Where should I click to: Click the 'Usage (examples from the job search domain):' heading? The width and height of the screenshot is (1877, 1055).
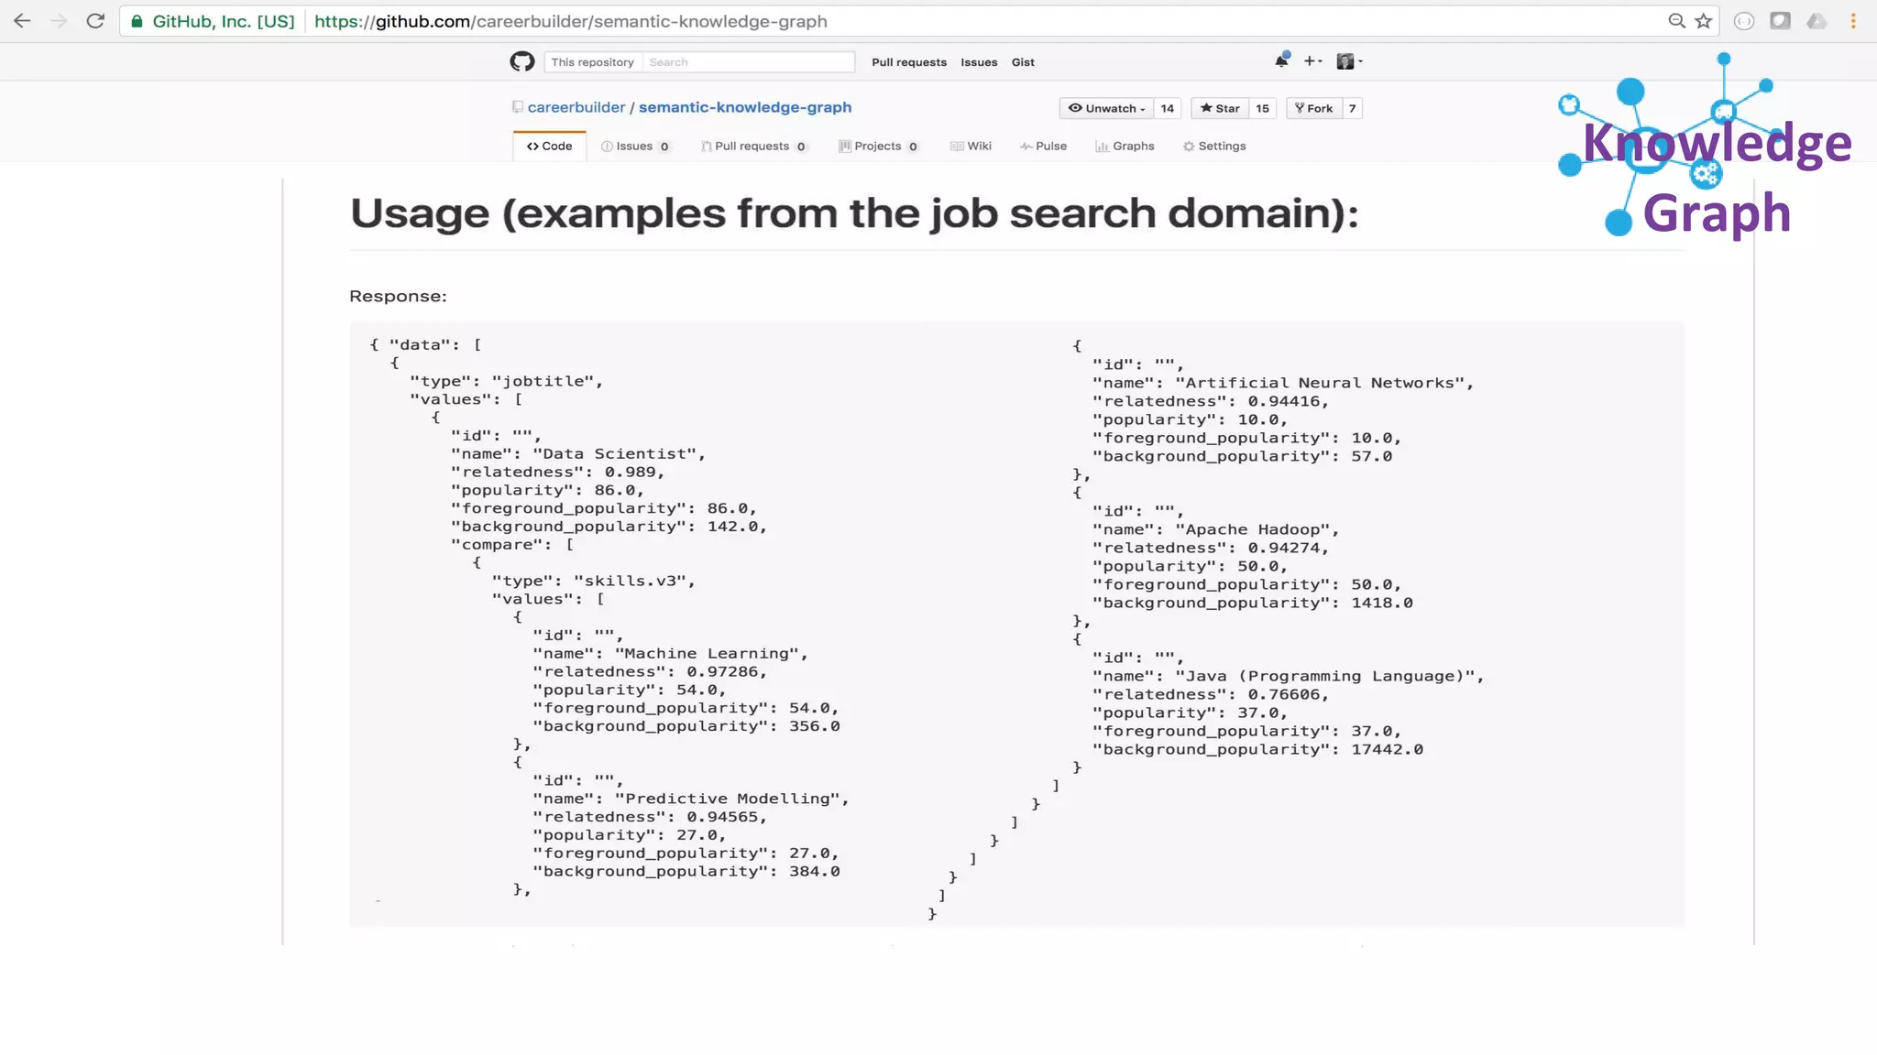pos(853,213)
